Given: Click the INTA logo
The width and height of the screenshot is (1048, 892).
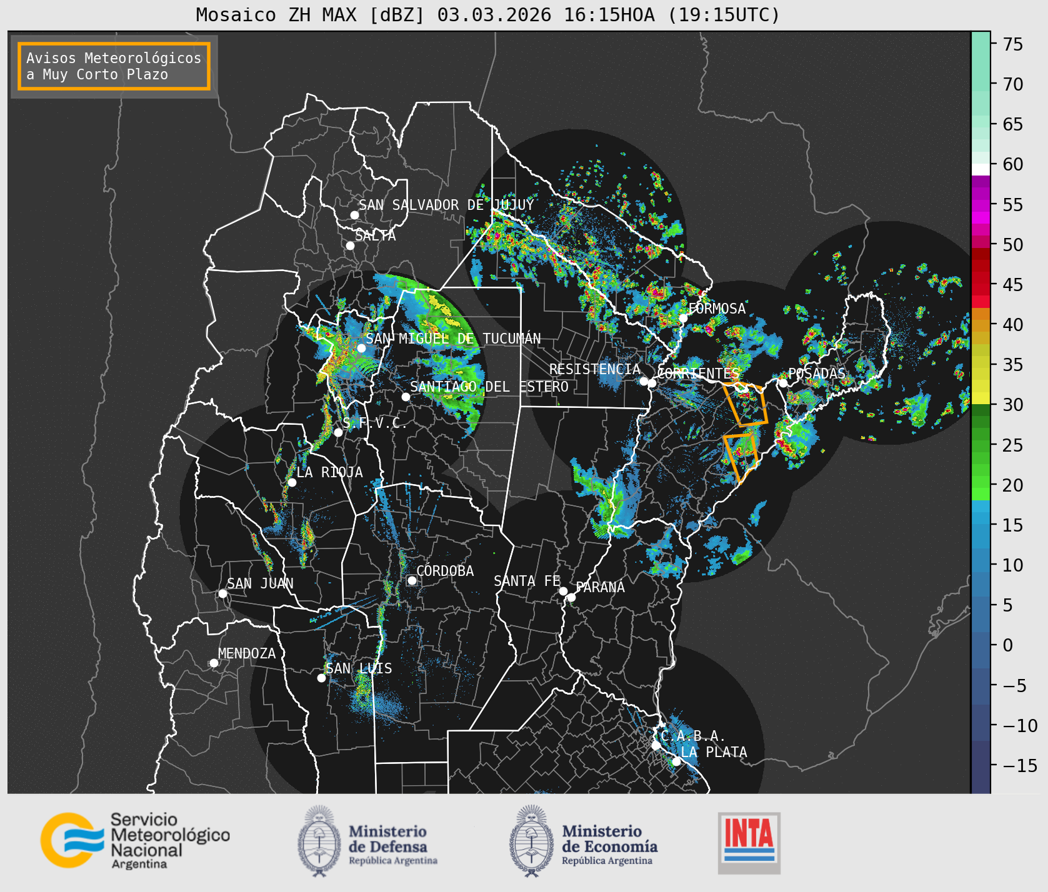Looking at the screenshot, I should 749,843.
